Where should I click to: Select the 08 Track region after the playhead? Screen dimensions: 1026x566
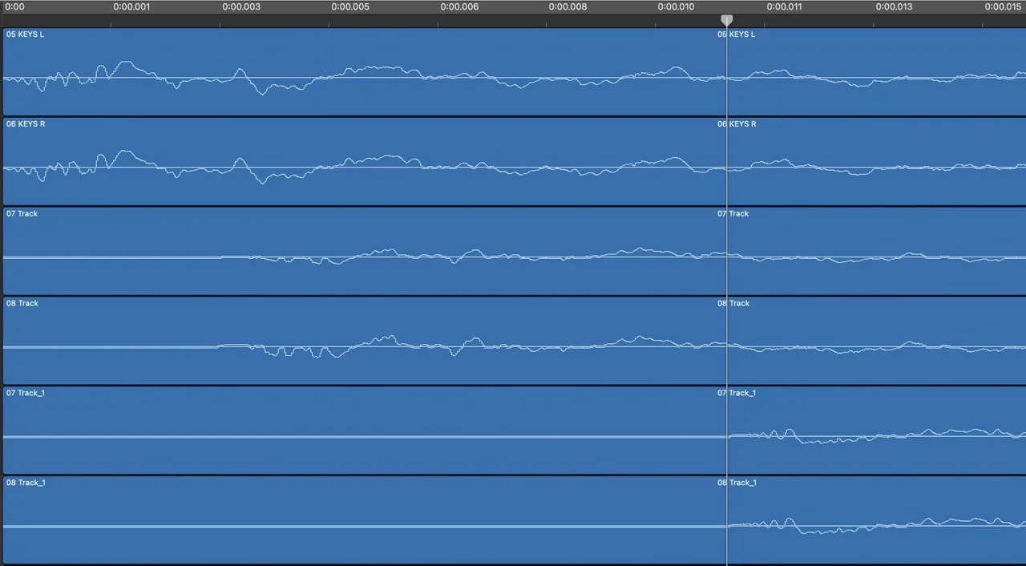[x=876, y=342]
